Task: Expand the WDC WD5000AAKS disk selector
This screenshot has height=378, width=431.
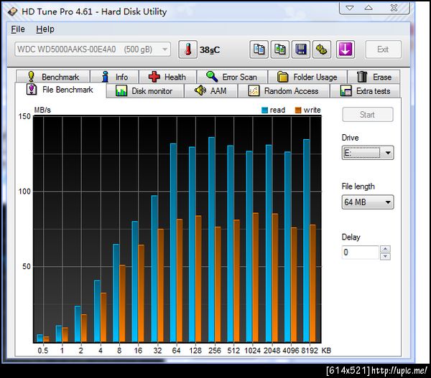Action: (93, 49)
